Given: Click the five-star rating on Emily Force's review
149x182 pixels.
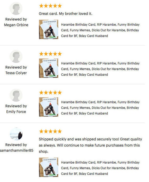Looking at the screenshot, I should pyautogui.click(x=50, y=93).
